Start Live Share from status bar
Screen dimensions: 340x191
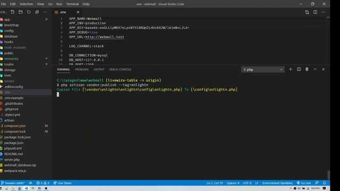(x=63, y=183)
